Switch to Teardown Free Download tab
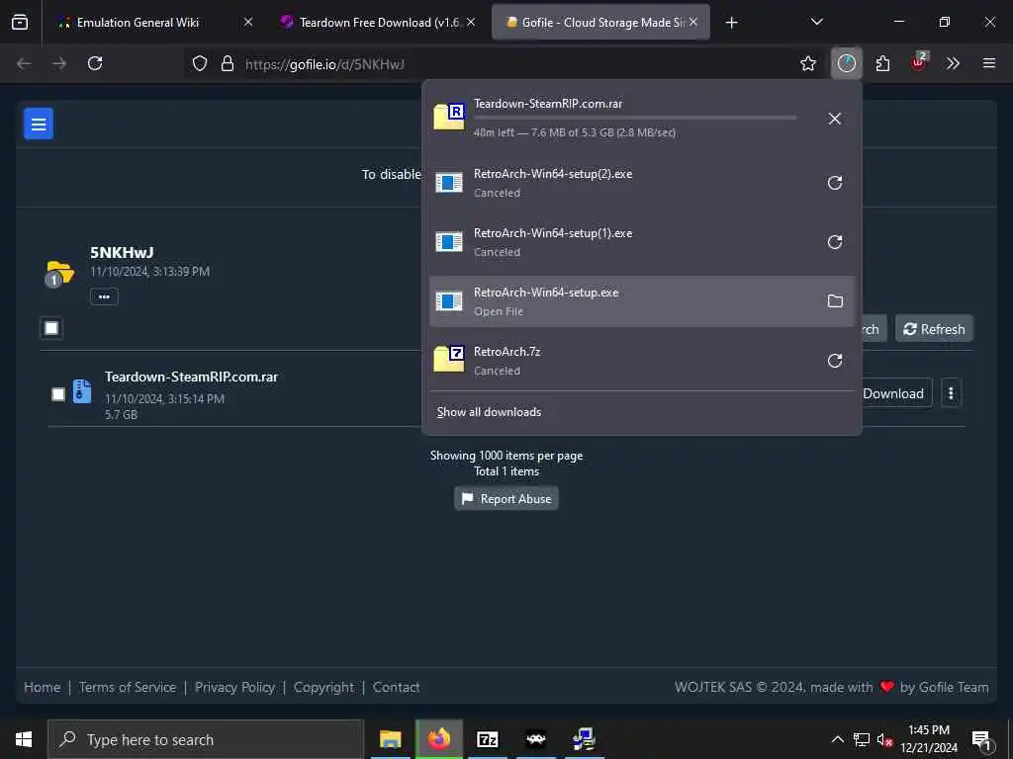1013x759 pixels. click(378, 22)
